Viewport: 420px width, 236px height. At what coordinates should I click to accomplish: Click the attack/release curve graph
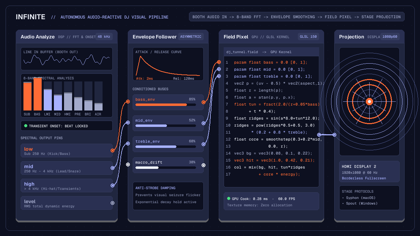coord(168,66)
